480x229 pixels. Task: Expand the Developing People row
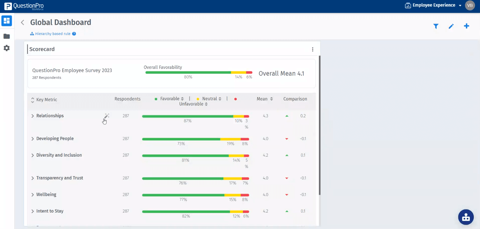click(33, 139)
